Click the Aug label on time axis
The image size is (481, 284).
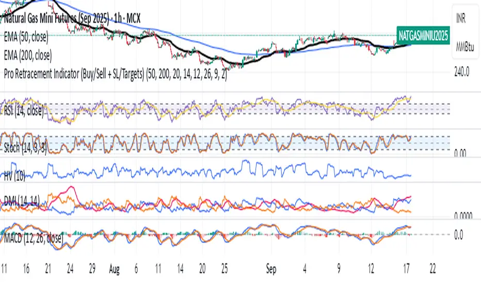(114, 269)
